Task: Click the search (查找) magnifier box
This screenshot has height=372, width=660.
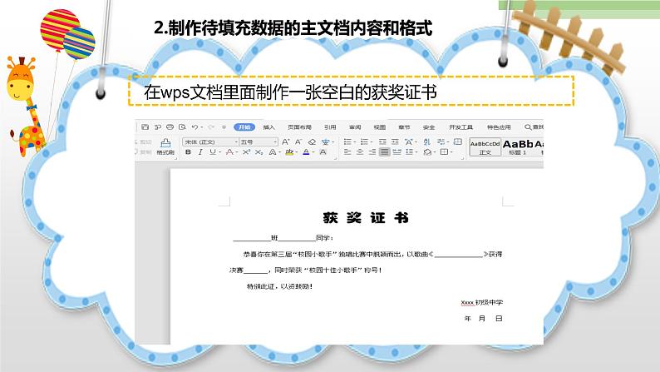Action: pos(534,127)
